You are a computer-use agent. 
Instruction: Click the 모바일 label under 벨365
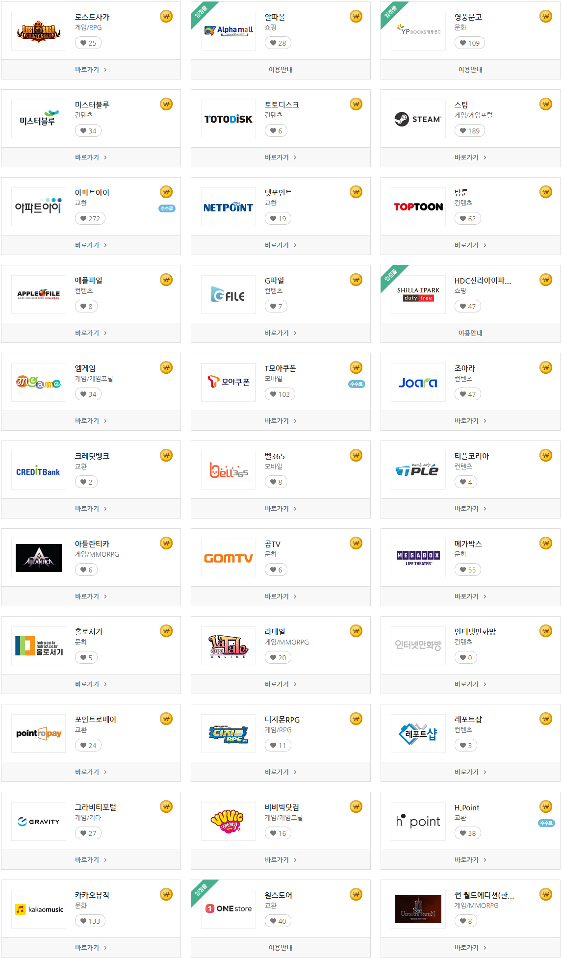274,467
